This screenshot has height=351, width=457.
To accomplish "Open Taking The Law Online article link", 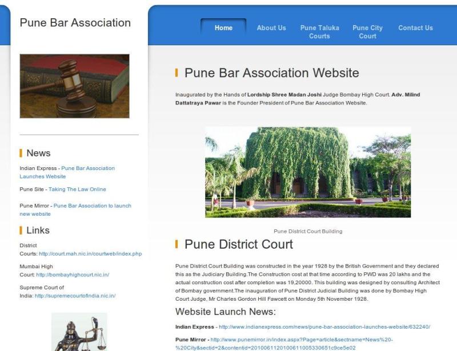I will 77,189.
